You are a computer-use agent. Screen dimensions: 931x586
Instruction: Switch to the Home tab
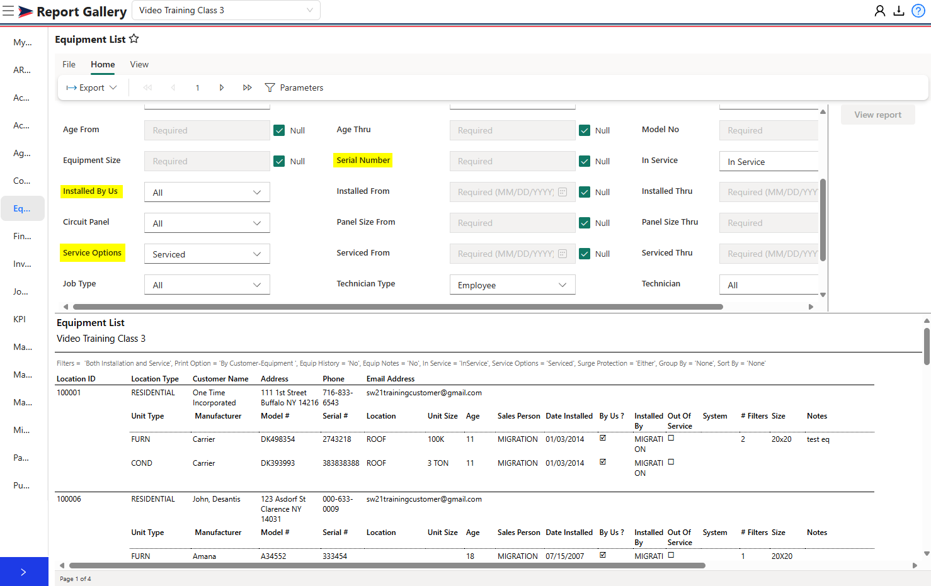(103, 64)
